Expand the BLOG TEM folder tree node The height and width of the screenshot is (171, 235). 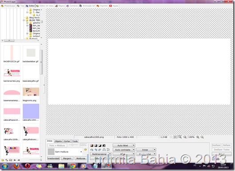(24, 20)
